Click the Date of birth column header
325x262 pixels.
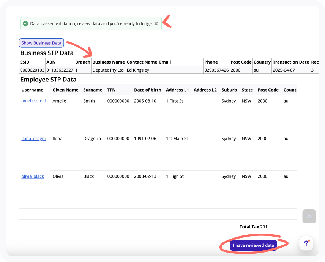(148, 90)
